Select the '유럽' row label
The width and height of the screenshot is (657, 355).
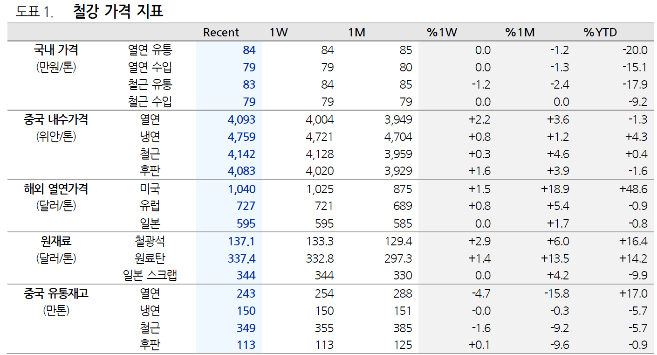(x=150, y=206)
